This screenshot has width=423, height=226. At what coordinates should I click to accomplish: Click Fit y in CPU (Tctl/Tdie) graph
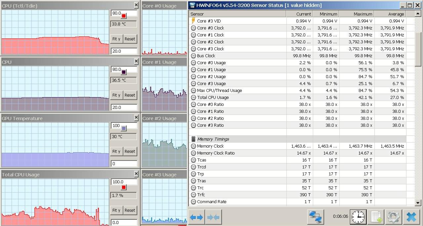tap(116, 39)
